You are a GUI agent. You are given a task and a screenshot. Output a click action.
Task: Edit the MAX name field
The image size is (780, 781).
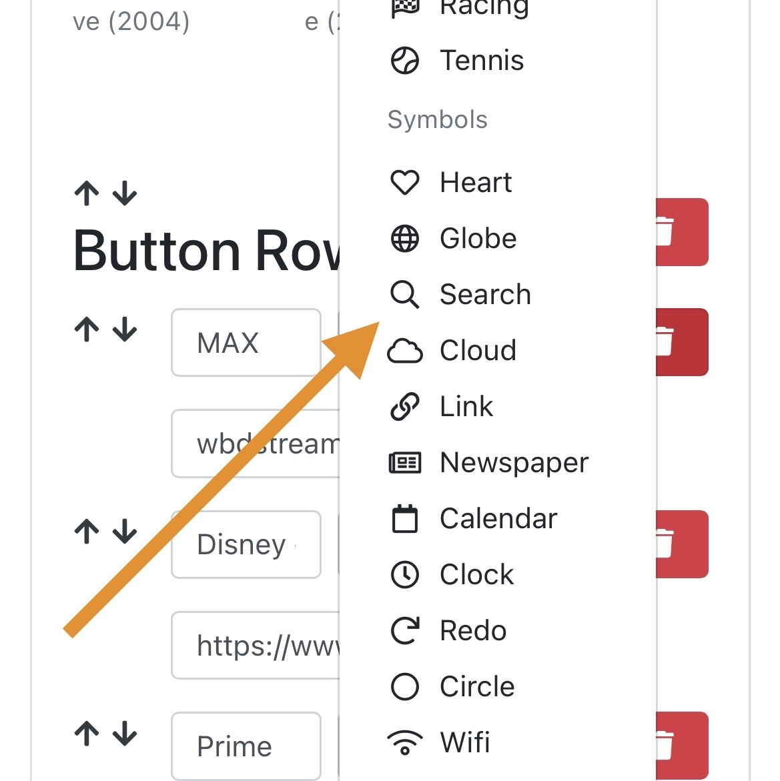tap(246, 343)
